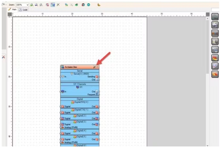Click the last component category icon at bottom of palette
222x150 pixels.
coord(215,74)
